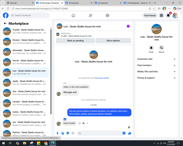Click the back arrow beside Marketplace
Image resolution: width=183 pixels, height=146 pixels.
tap(5, 23)
